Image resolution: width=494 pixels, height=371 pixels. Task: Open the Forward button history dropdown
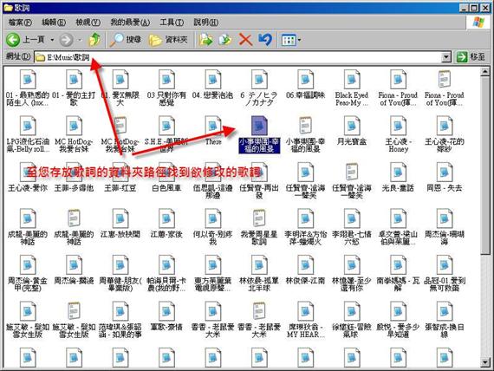click(80, 40)
